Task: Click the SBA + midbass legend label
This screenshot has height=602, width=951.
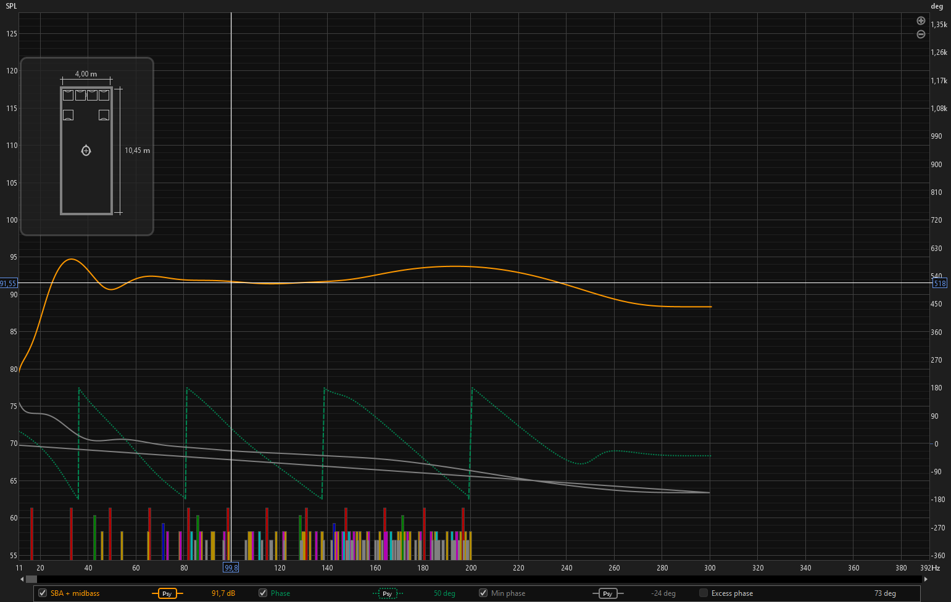Action: tap(75, 593)
